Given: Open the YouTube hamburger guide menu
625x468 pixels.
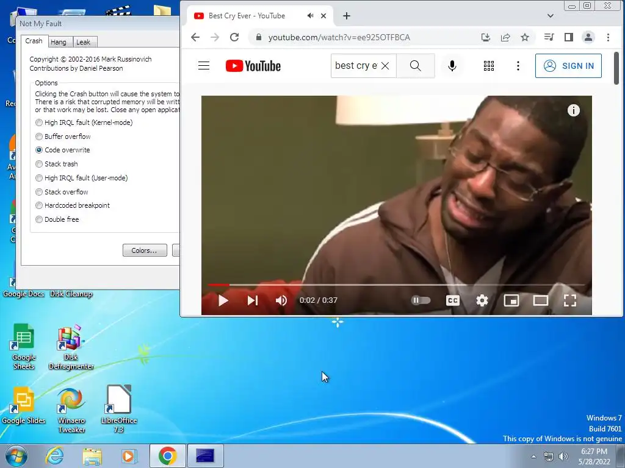Looking at the screenshot, I should (204, 66).
